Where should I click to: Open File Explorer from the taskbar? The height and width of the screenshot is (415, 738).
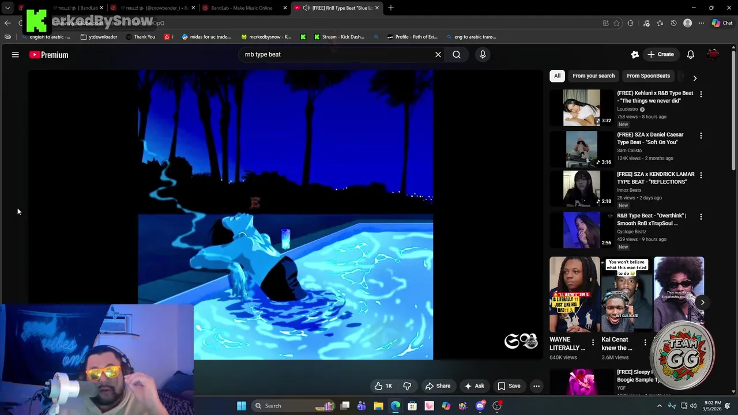click(378, 406)
